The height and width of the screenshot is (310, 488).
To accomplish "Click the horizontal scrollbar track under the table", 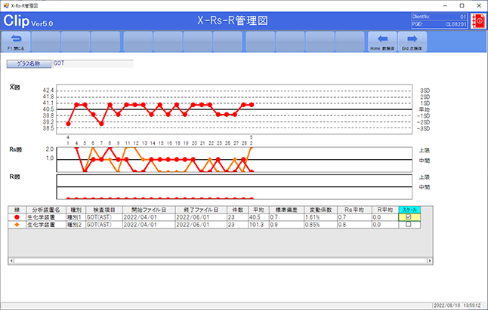I will [x=221, y=261].
